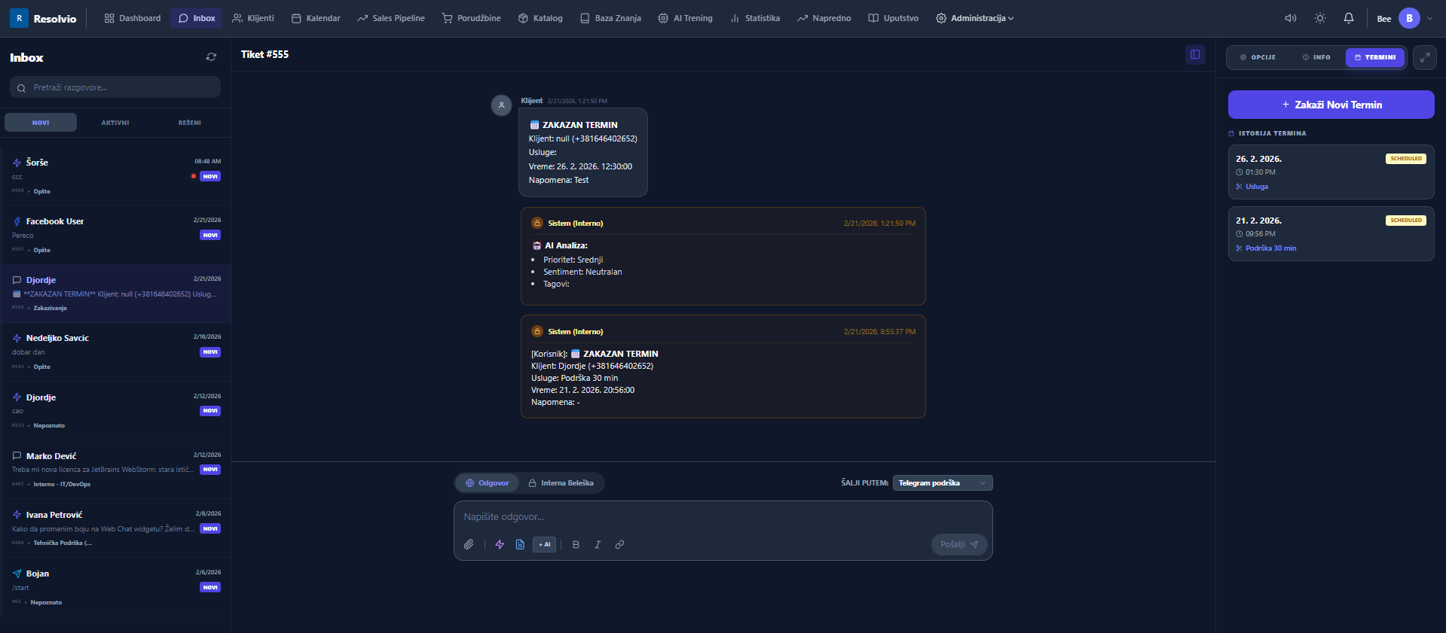Click the Klijent avatar icon

[502, 105]
